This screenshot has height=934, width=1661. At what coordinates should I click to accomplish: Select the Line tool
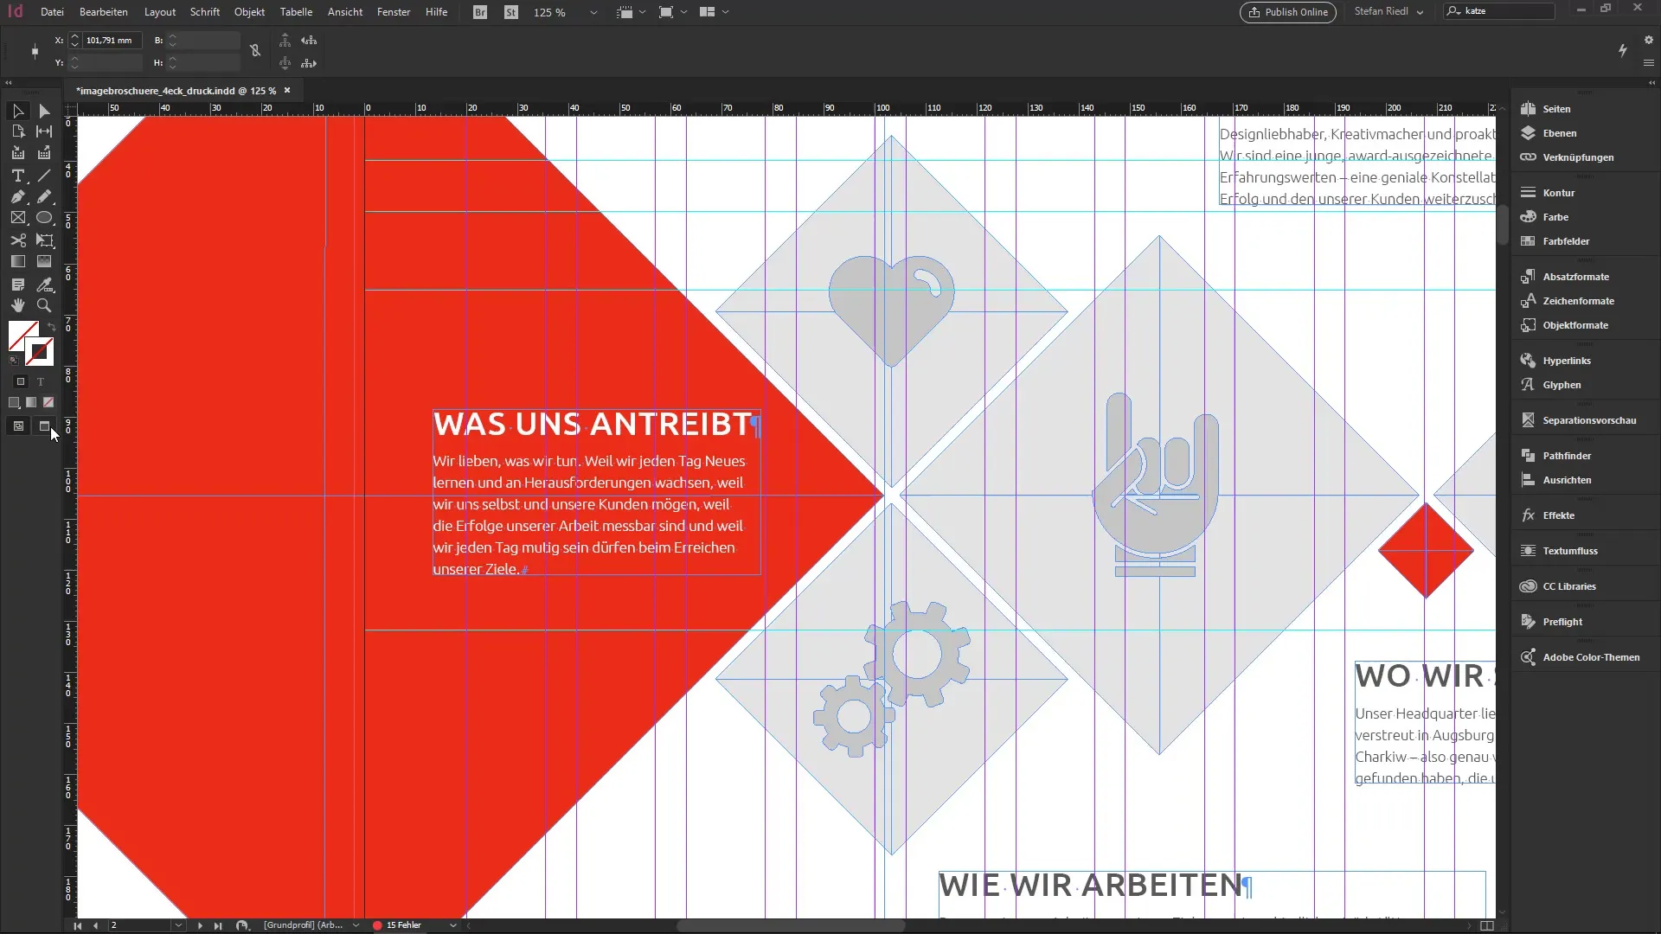point(44,176)
